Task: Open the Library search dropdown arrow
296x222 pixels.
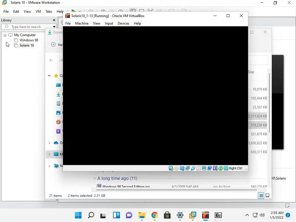Action: 54,27
